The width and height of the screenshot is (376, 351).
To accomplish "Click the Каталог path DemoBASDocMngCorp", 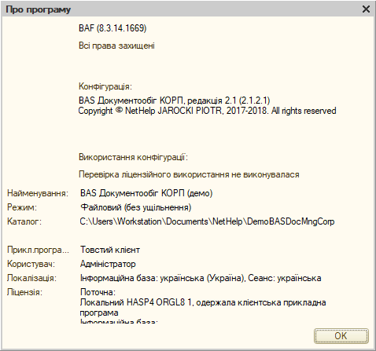I will pyautogui.click(x=207, y=221).
